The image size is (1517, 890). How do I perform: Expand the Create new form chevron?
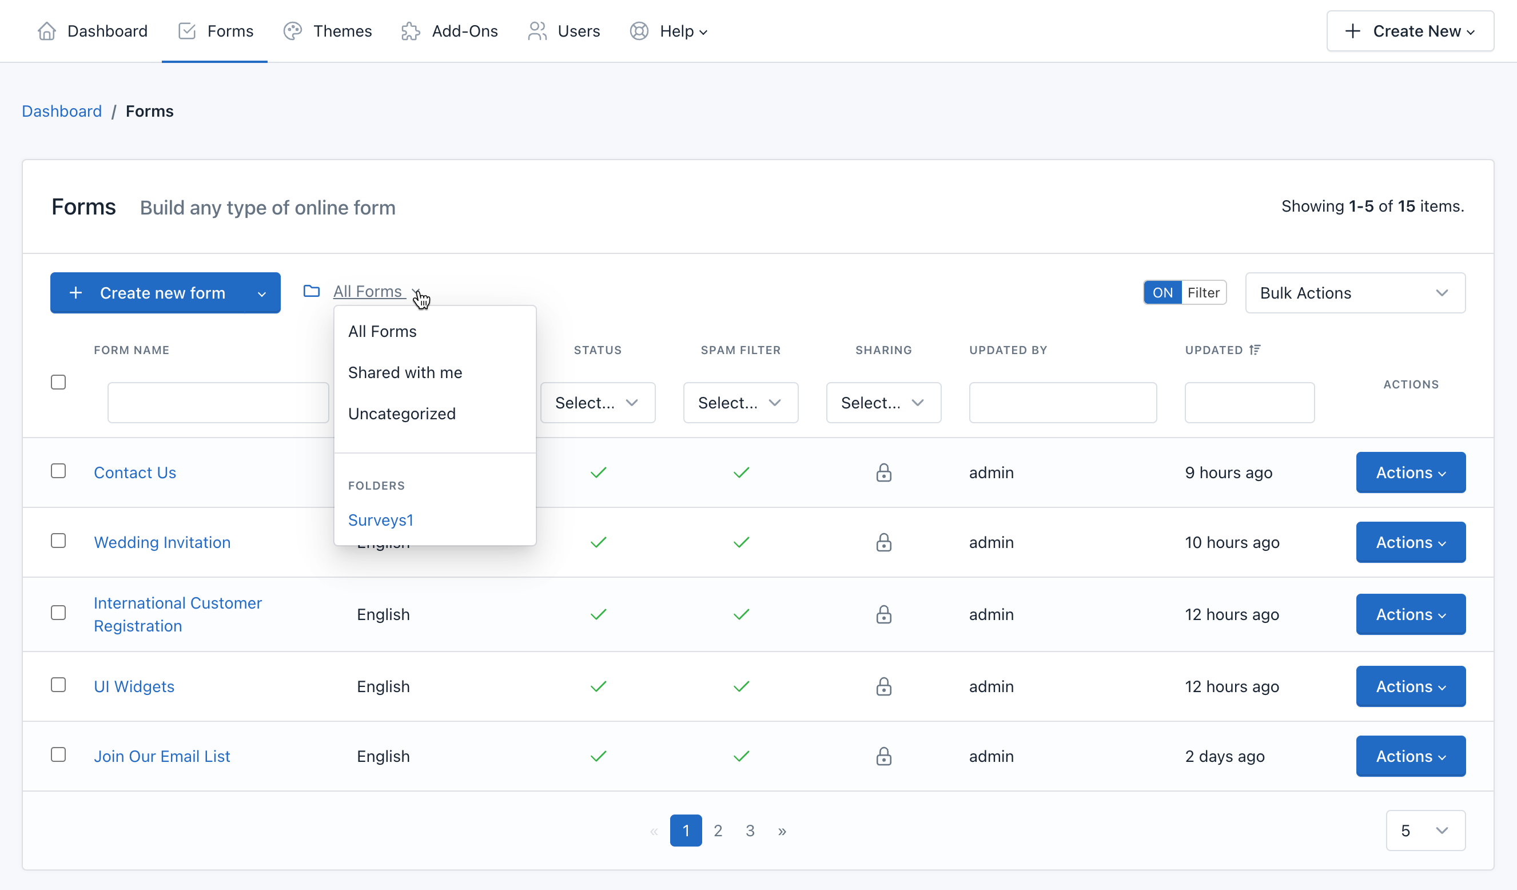pos(261,293)
